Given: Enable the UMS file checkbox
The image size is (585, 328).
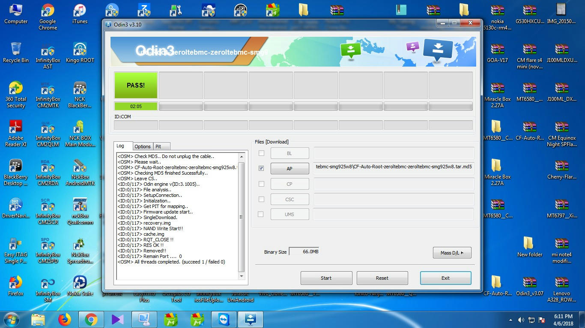Looking at the screenshot, I should [x=261, y=214].
